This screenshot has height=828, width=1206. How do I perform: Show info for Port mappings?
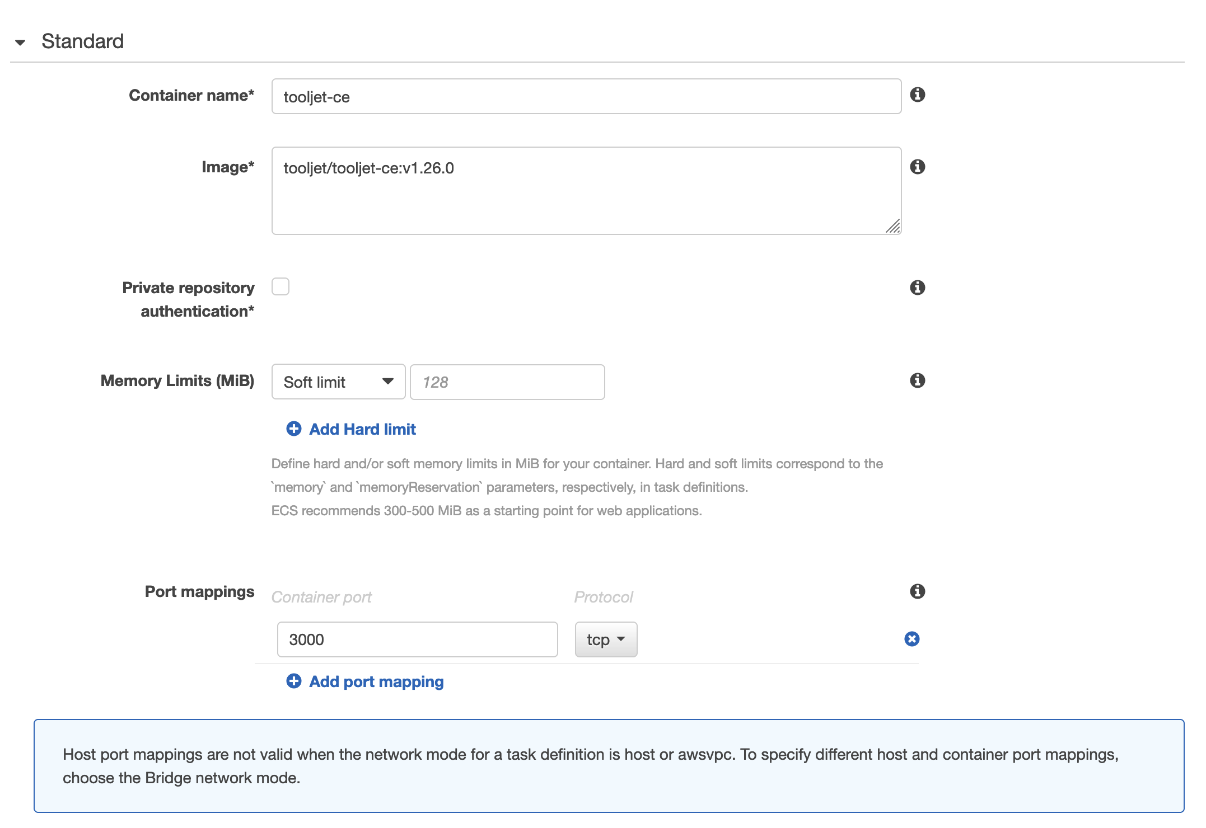[x=917, y=591]
